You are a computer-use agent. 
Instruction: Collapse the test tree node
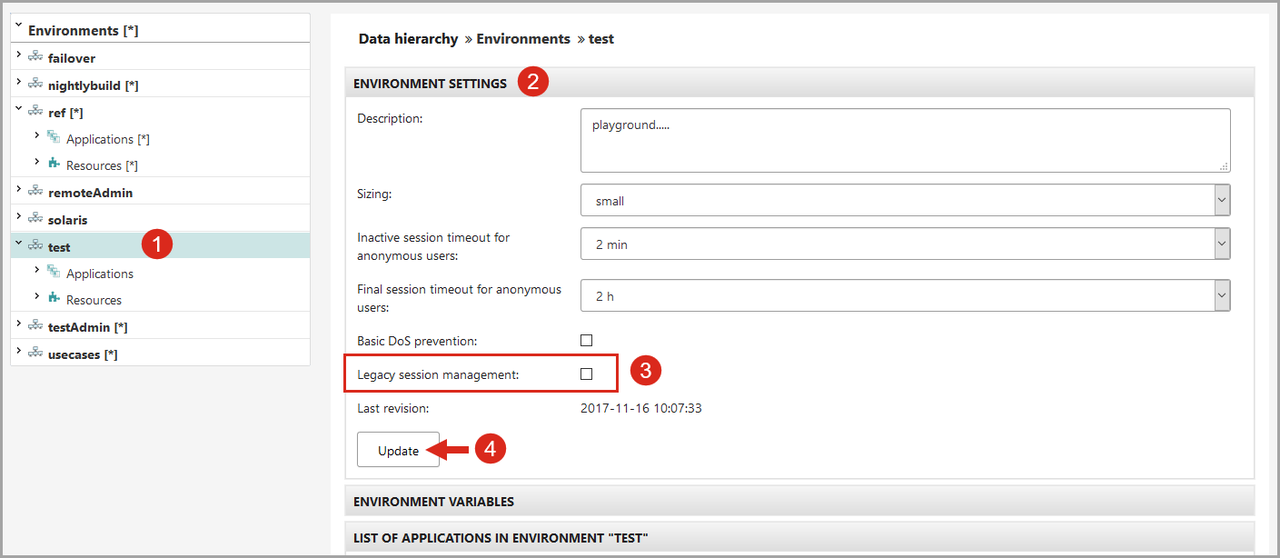pyautogui.click(x=19, y=243)
